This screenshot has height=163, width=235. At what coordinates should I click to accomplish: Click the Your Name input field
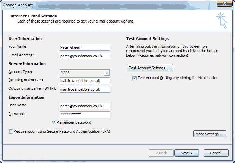[85, 47]
